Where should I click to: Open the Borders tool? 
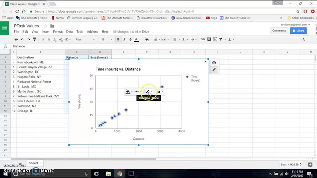coord(156,40)
